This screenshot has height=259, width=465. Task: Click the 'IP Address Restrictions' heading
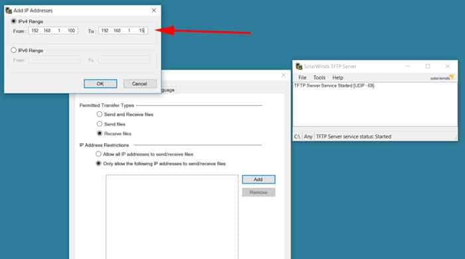click(104, 145)
